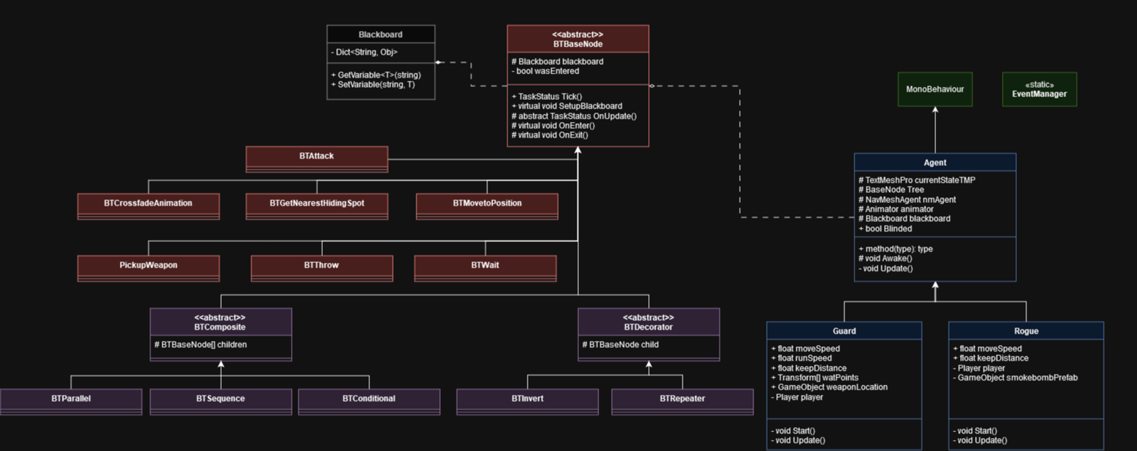Select the BTInvert node
The height and width of the screenshot is (451, 1137).
point(527,400)
